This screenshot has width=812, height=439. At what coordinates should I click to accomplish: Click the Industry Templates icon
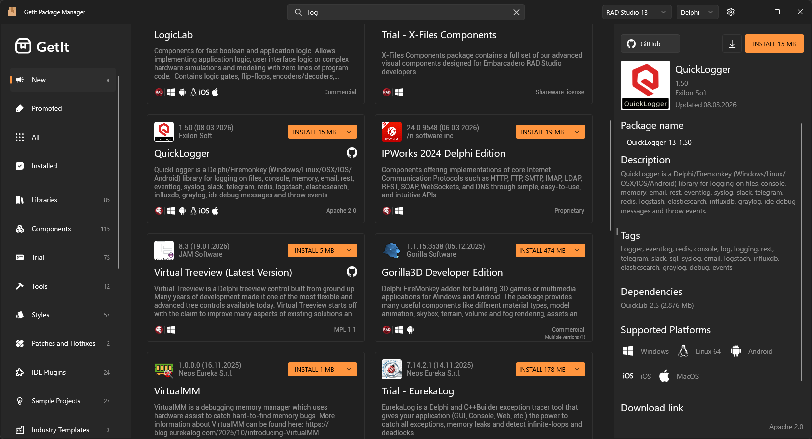pyautogui.click(x=20, y=430)
